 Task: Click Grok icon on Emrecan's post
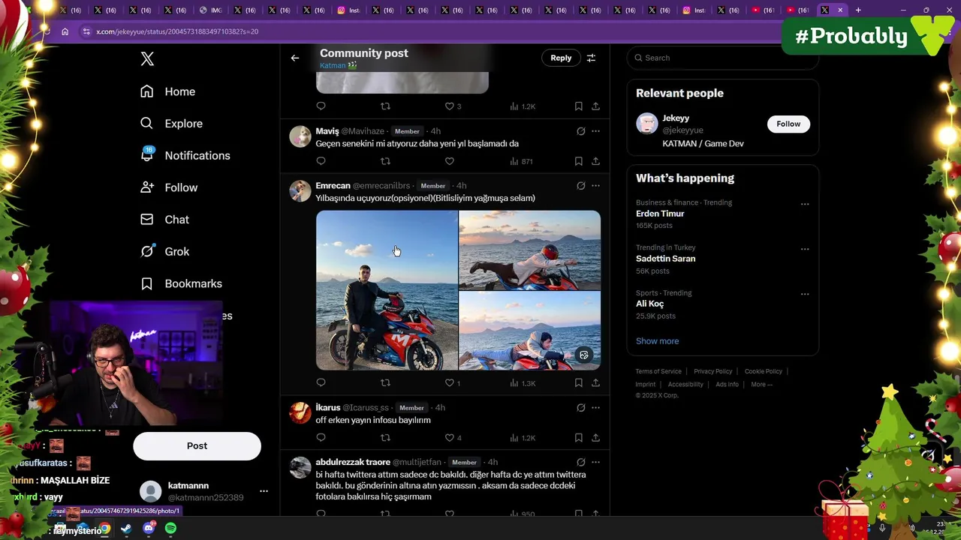click(x=580, y=186)
